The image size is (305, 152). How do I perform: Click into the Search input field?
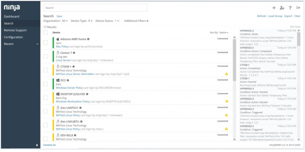click(95, 8)
